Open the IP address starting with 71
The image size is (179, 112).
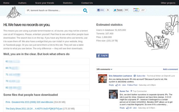point(13,75)
